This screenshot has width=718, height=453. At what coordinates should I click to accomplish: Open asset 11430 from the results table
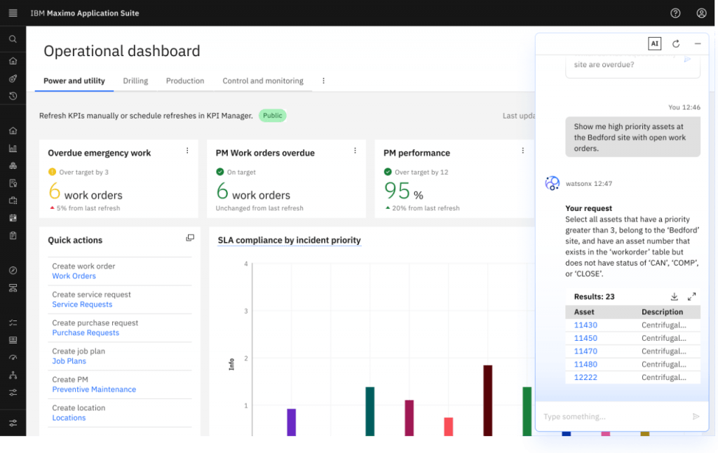coord(585,325)
